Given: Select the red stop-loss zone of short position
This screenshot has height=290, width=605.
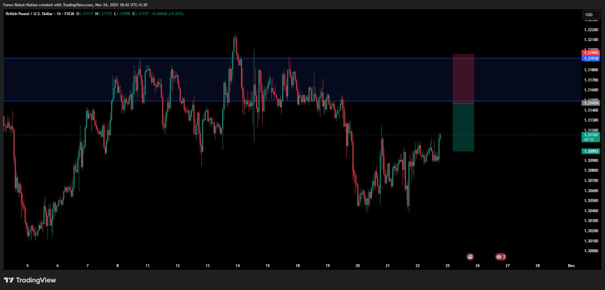Looking at the screenshot, I should pos(463,78).
